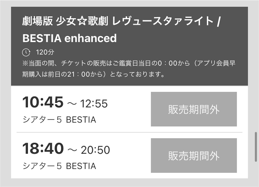Click the 販売期間外 button for 10:45 showing
259x187 pixels.
[x=194, y=109]
